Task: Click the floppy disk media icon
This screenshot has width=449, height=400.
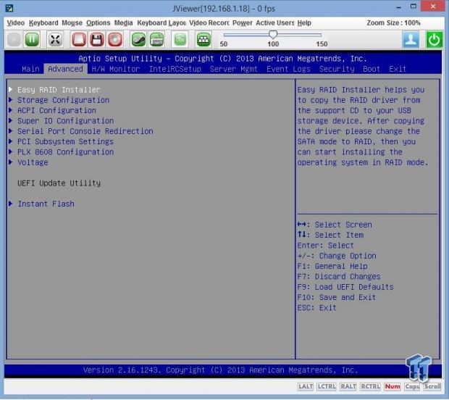Action: pos(97,40)
